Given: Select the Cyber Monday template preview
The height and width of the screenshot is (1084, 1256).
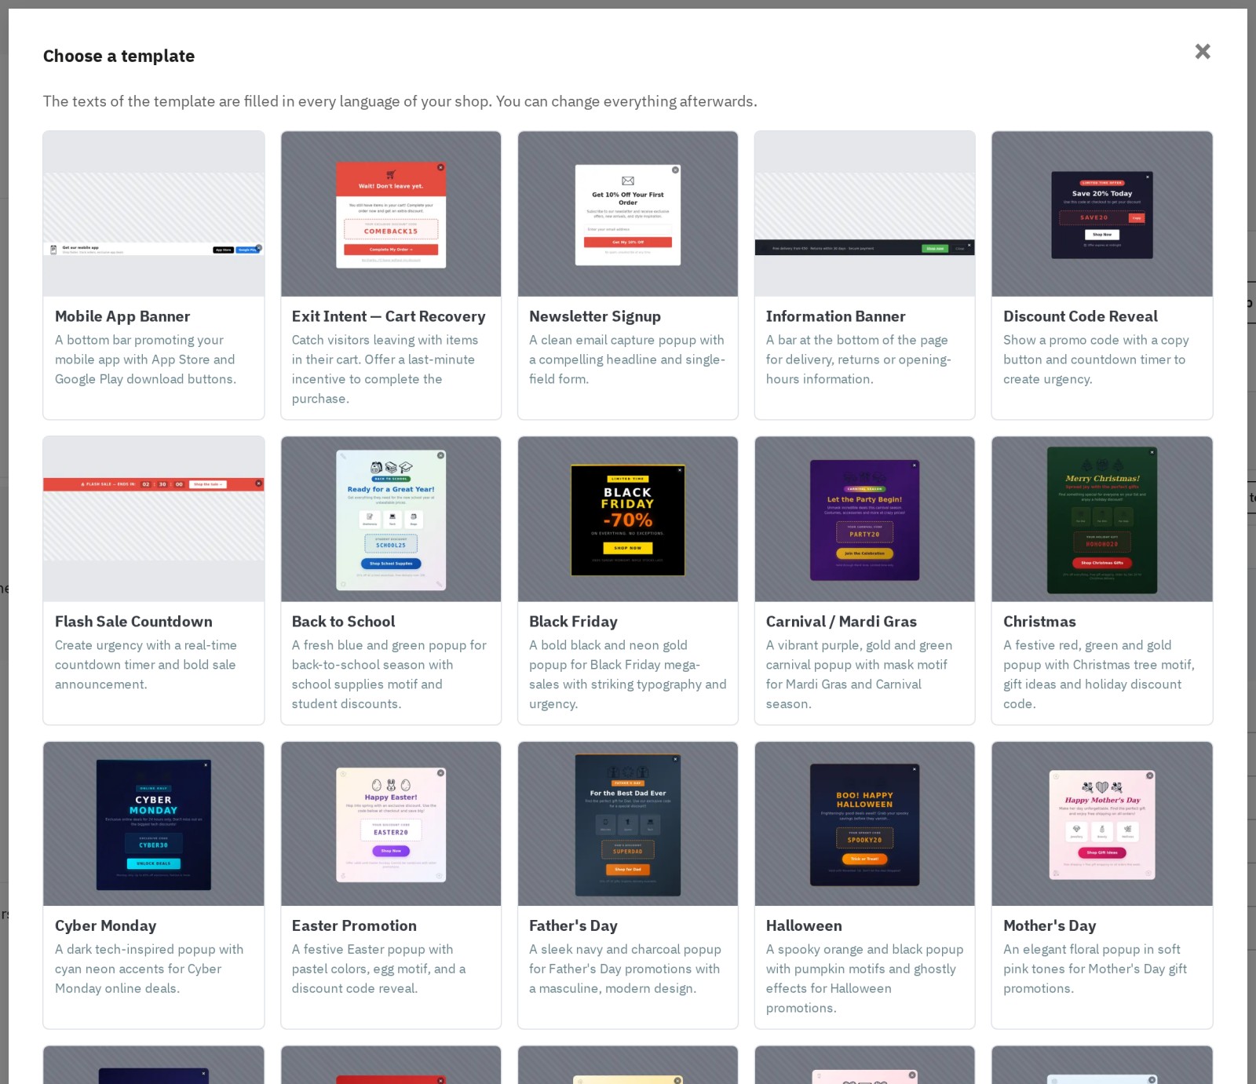Looking at the screenshot, I should pos(154,823).
